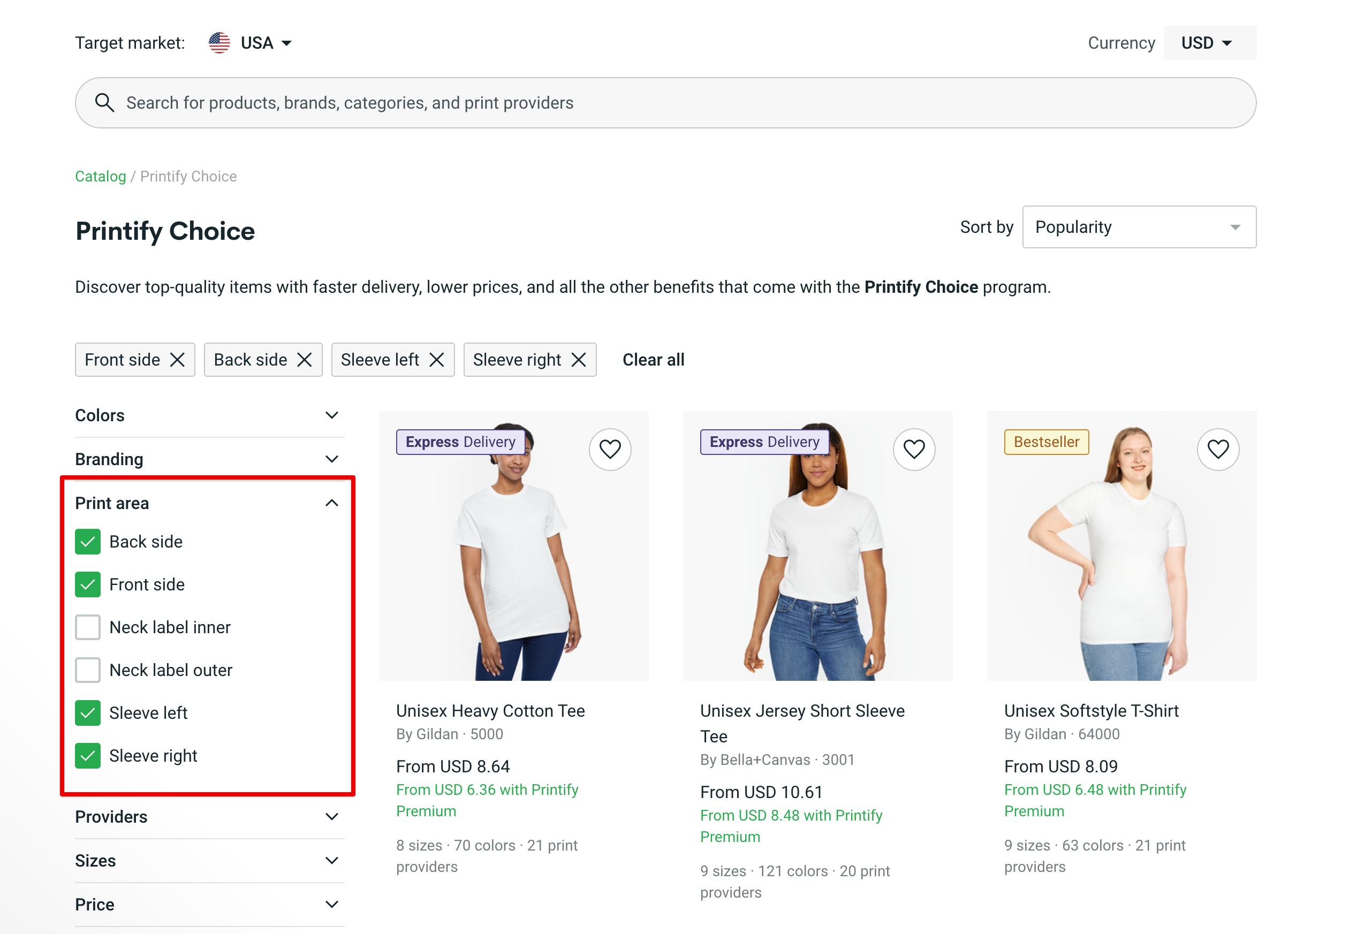
Task: Click heart icon on Unisex Jersey Short Sleeve Tee
Action: point(914,450)
